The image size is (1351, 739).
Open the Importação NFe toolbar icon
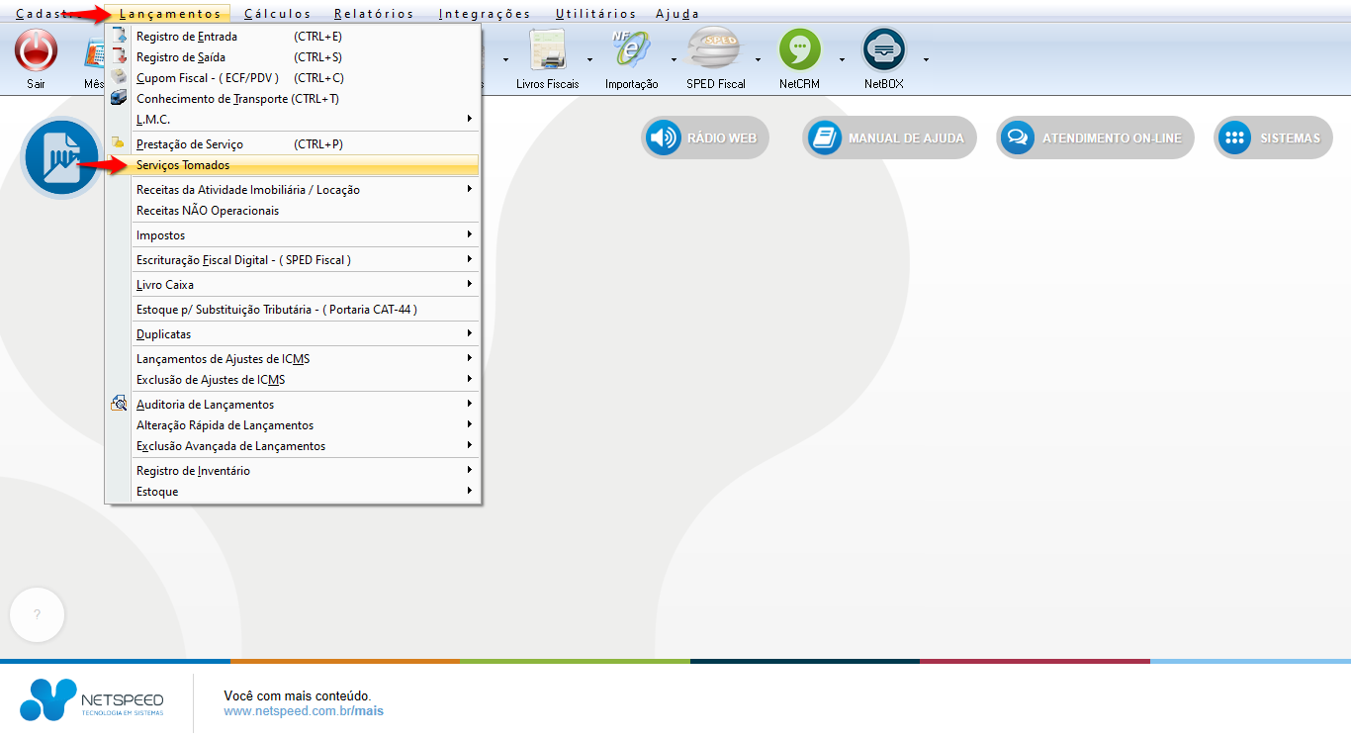(631, 50)
